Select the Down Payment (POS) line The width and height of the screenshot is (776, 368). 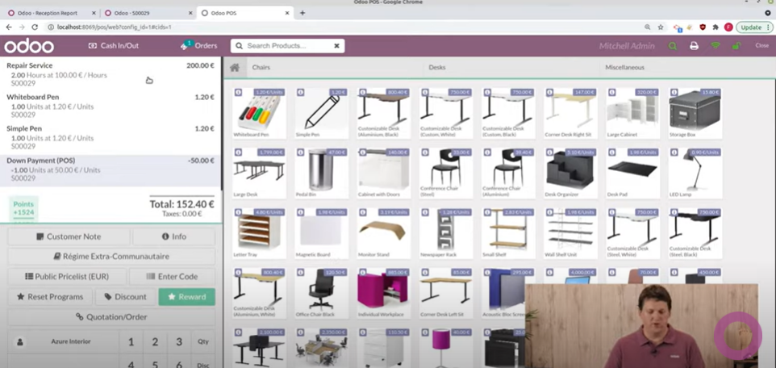pos(111,170)
